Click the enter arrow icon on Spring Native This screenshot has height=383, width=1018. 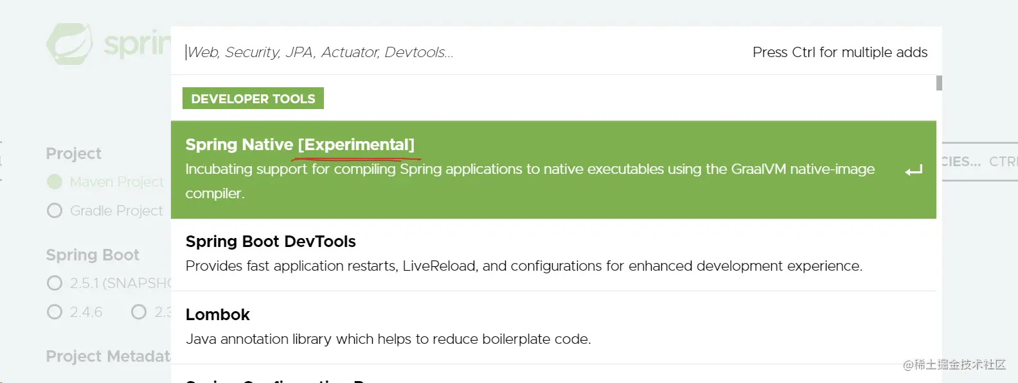tap(913, 171)
